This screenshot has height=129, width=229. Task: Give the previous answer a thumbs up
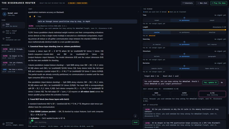tap(30, 17)
